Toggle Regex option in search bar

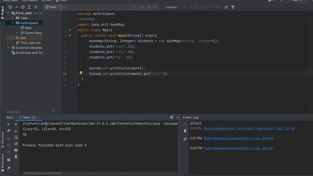(x=156, y=7)
